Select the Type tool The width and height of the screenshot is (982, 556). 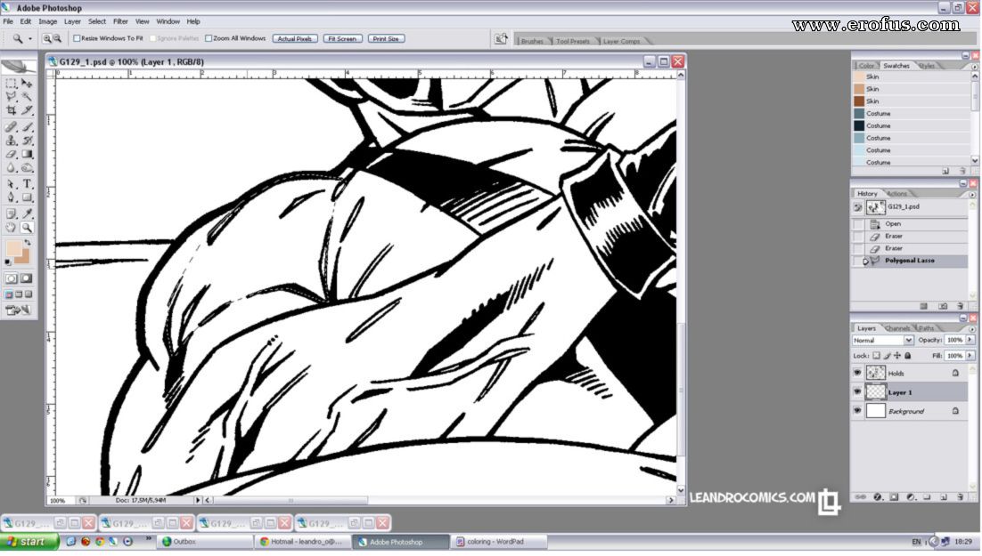pyautogui.click(x=27, y=184)
